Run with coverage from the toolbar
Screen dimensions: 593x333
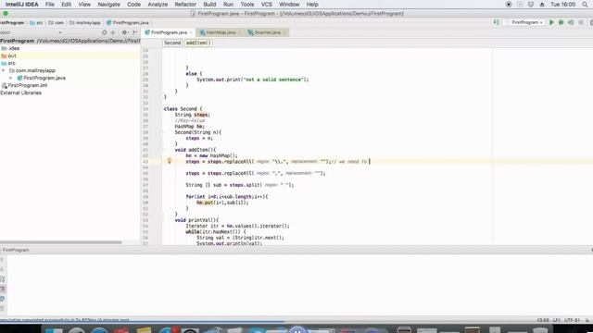pyautogui.click(x=571, y=22)
